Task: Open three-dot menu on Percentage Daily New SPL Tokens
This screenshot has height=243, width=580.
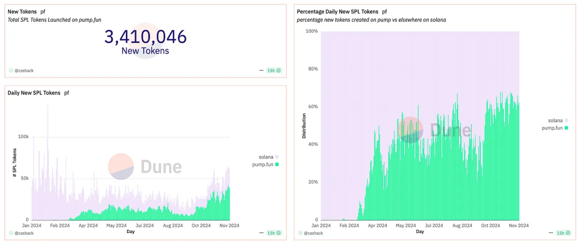Action: point(551,233)
